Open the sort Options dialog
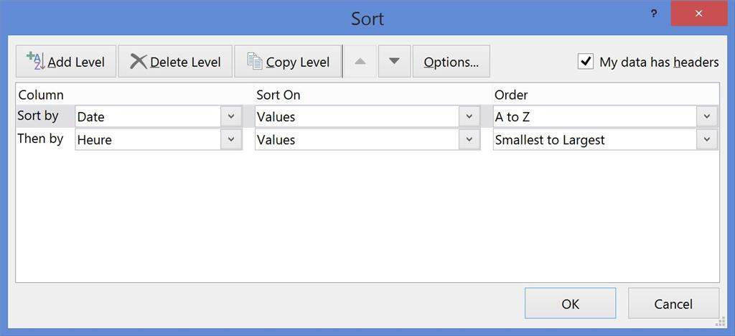Screen dimensions: 735x336 click(451, 62)
